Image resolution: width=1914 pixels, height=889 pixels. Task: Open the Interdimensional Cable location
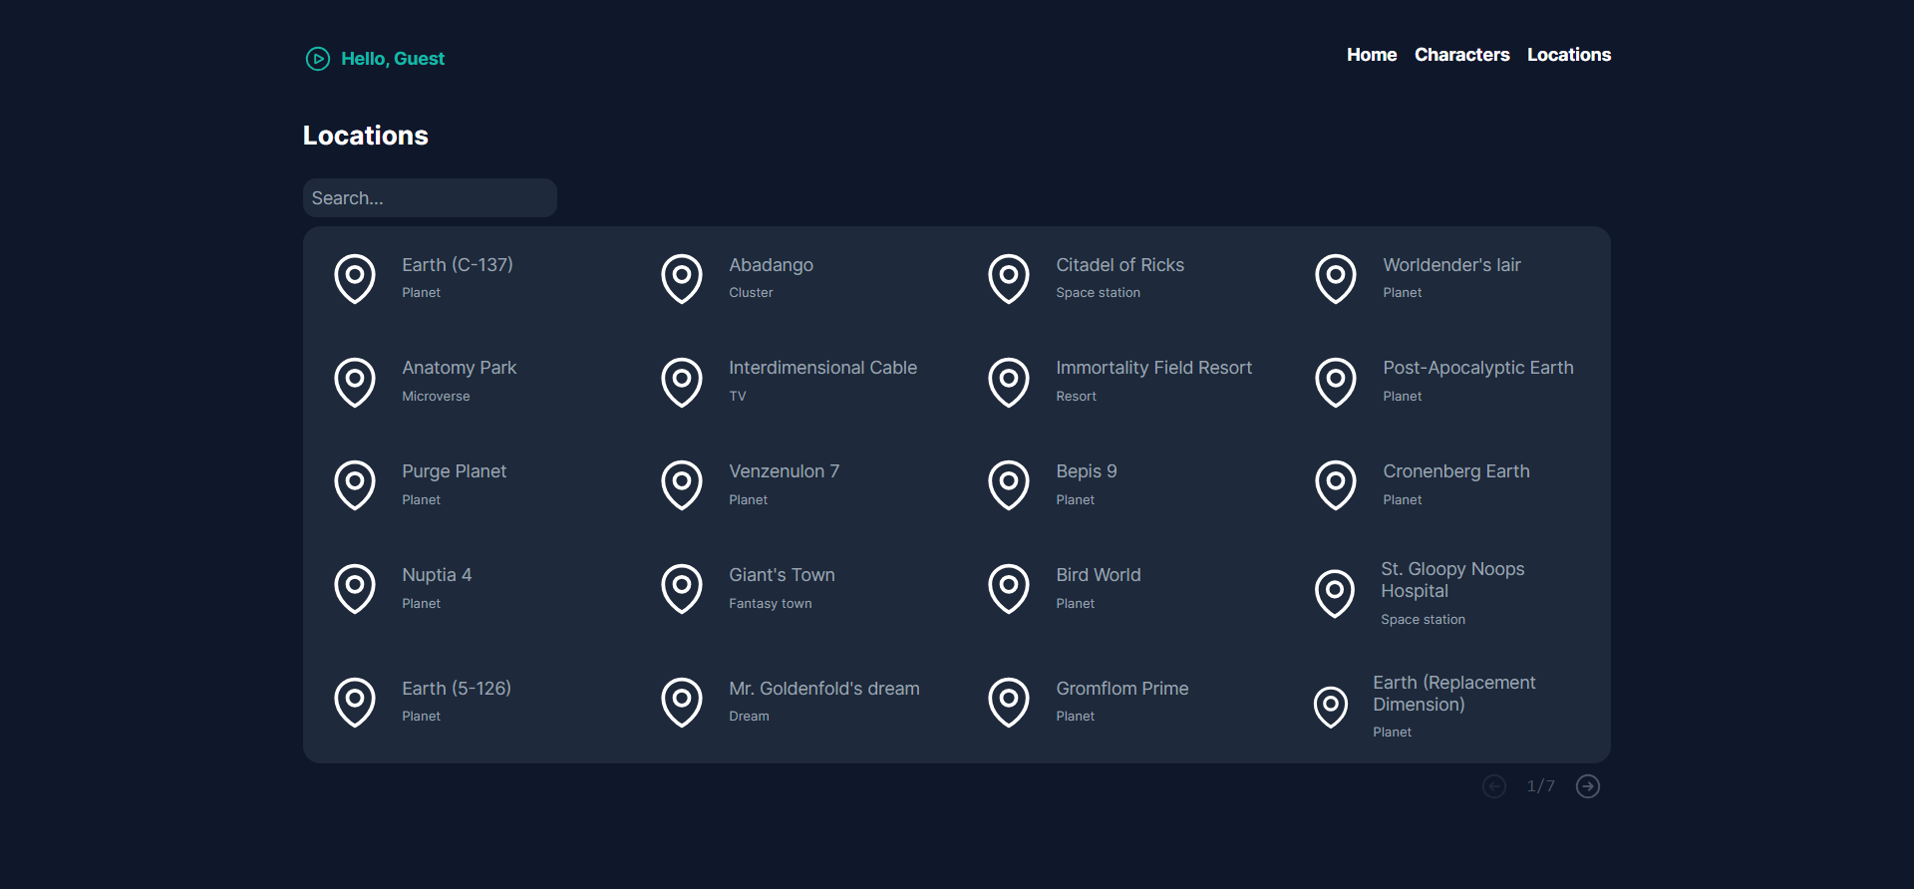pyautogui.click(x=822, y=368)
